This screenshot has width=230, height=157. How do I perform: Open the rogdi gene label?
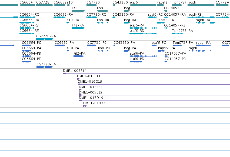pos(192,2)
